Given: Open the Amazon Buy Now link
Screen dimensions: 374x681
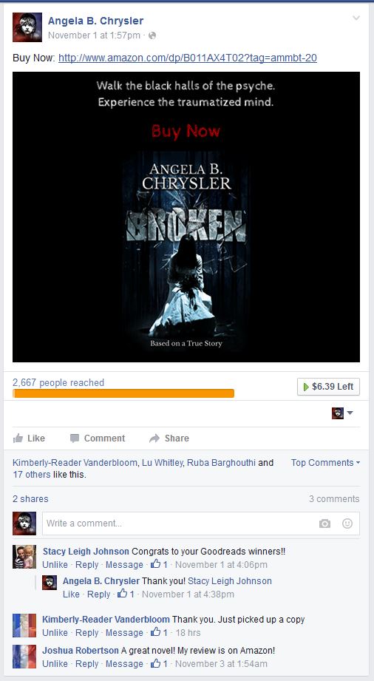Looking at the screenshot, I should [x=188, y=58].
